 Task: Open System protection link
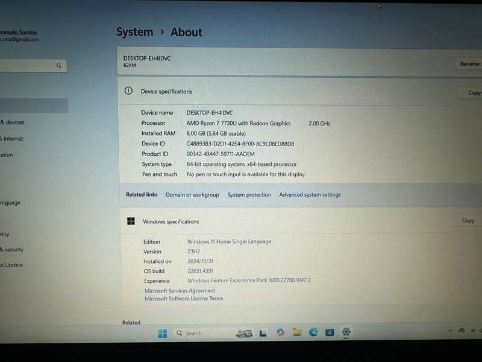click(x=249, y=195)
